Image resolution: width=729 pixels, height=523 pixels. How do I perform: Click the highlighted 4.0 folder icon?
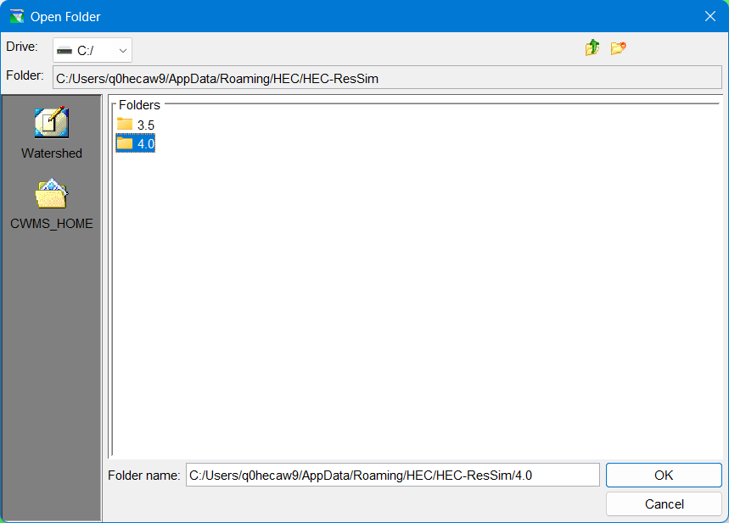(x=125, y=143)
